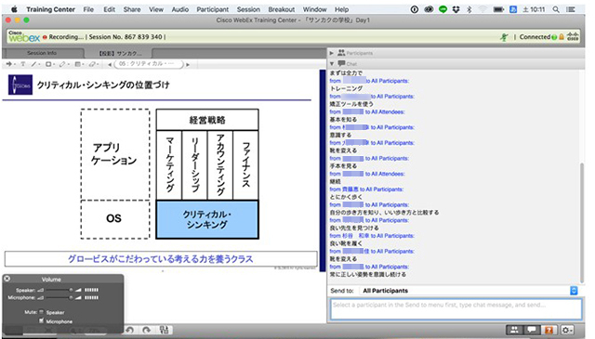The height and width of the screenshot is (339, 595).
Task: Click the Cisco logo in status bar
Action: click(x=573, y=37)
